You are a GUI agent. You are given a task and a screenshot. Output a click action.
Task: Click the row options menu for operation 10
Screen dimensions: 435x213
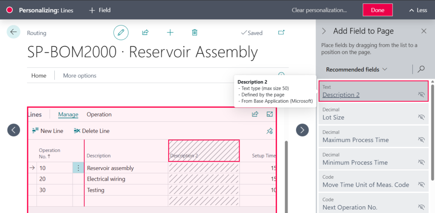[78, 168]
